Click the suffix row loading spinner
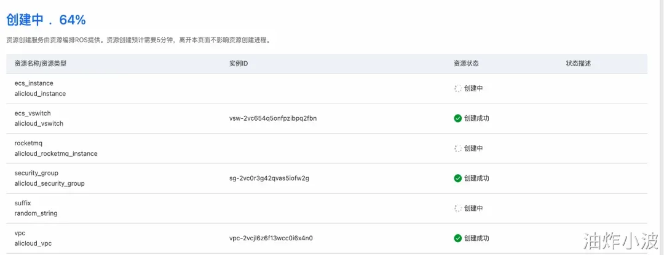 (458, 208)
